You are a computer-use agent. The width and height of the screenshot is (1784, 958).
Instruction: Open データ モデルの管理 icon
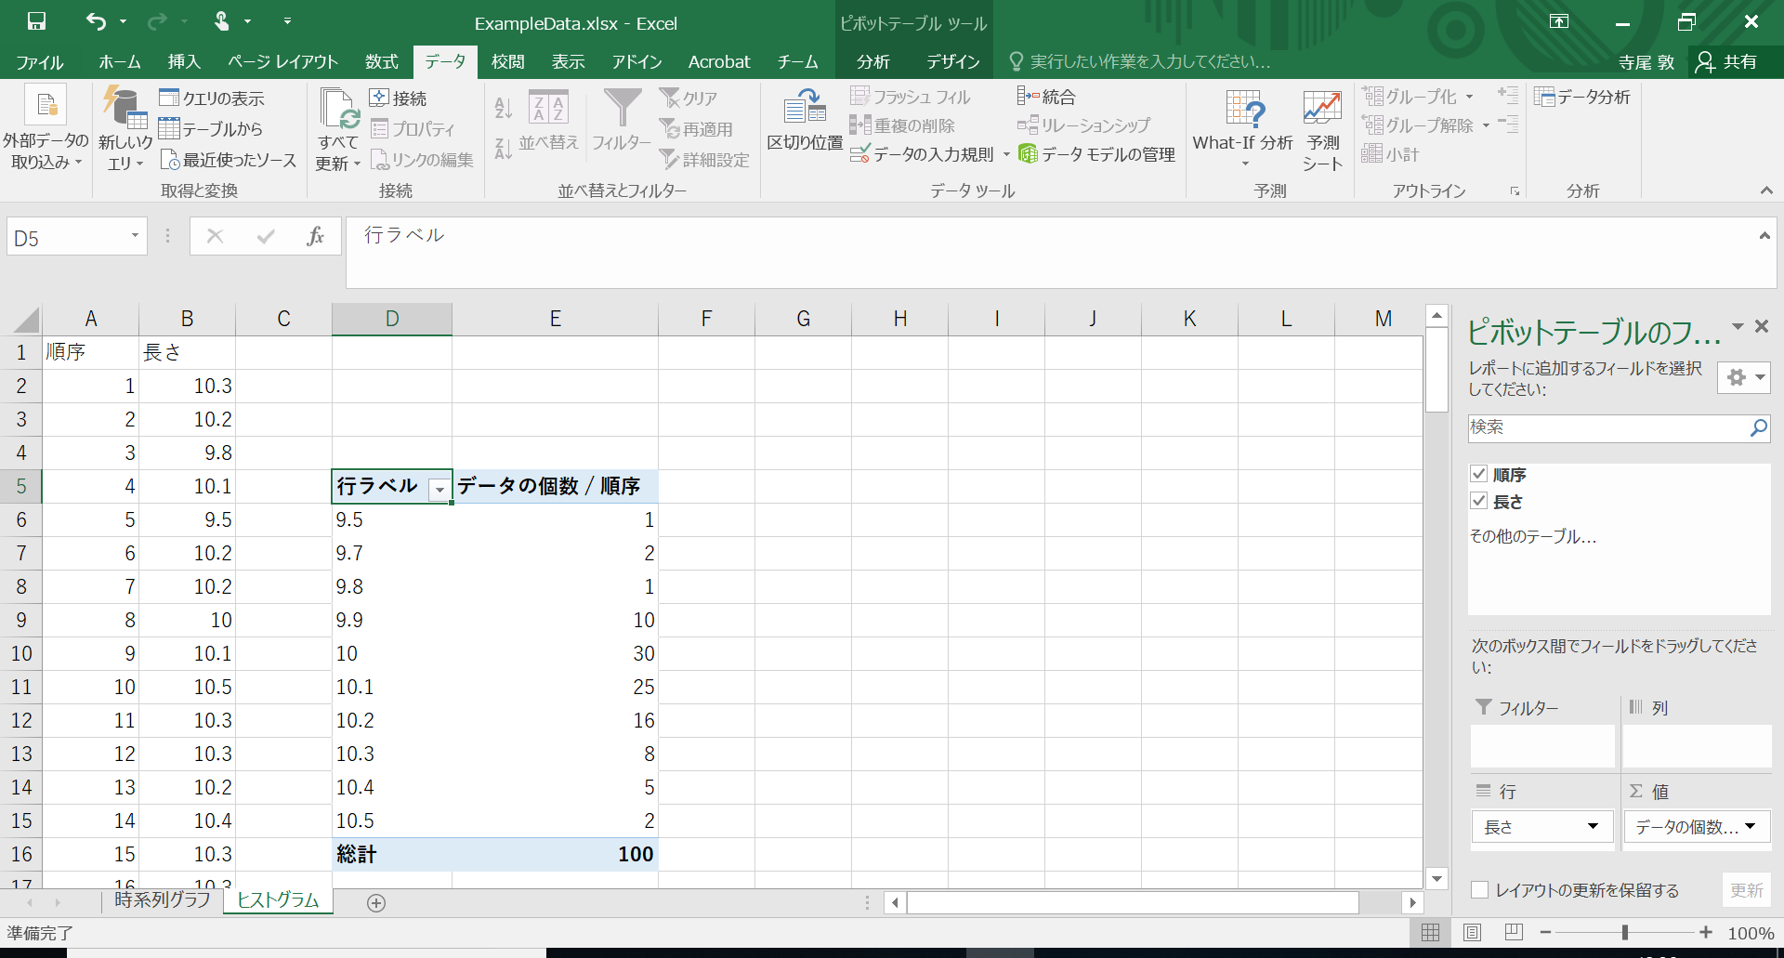1028,153
